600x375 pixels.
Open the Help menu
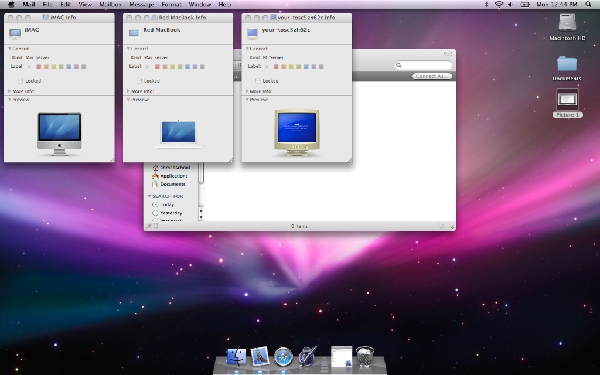(225, 4)
